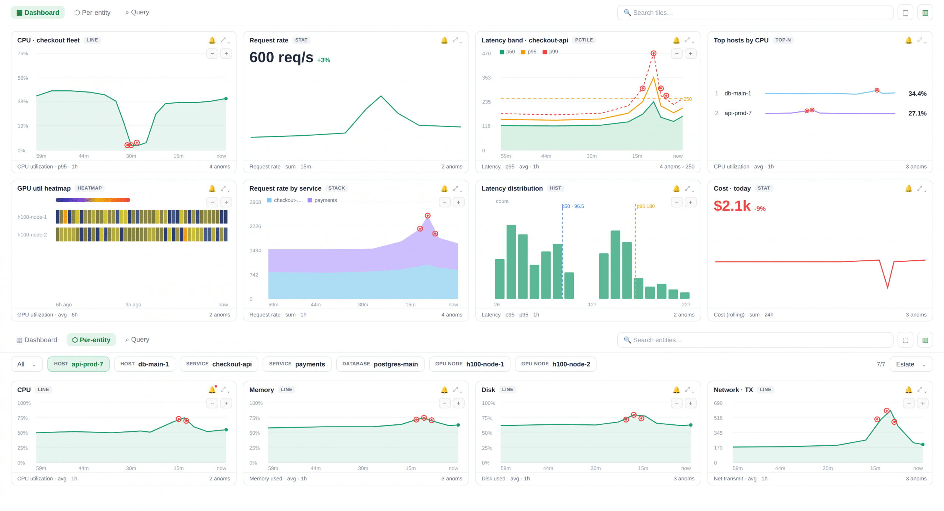Toggle single-column layout beside Search entities

pyautogui.click(x=905, y=340)
